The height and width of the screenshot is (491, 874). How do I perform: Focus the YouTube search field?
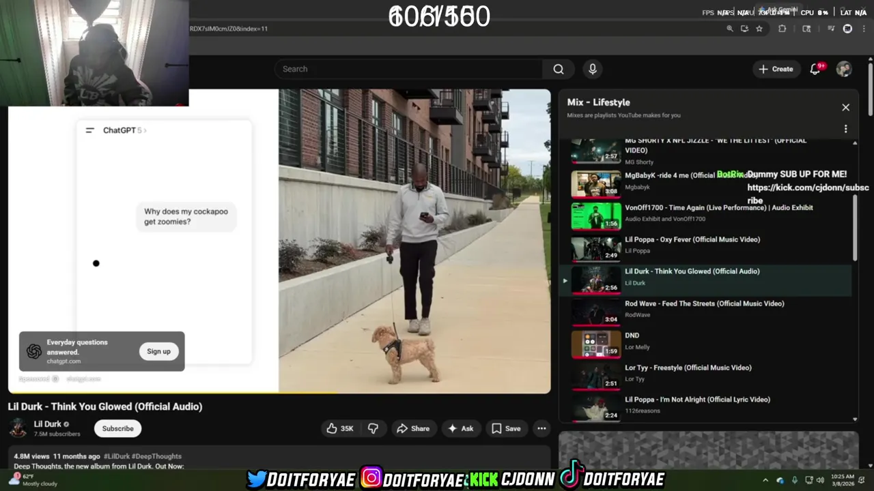(x=409, y=69)
